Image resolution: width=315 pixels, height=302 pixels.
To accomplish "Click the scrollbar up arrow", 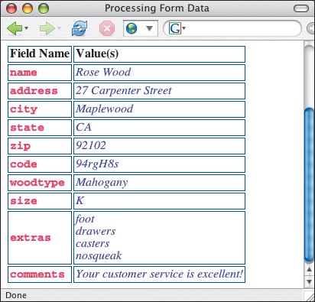I will [x=309, y=270].
